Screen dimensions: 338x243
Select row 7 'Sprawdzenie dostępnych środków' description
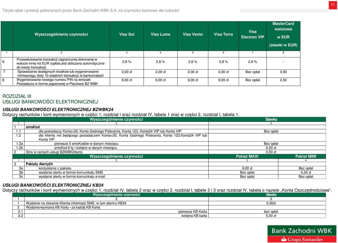pyautogui.click(x=60, y=73)
